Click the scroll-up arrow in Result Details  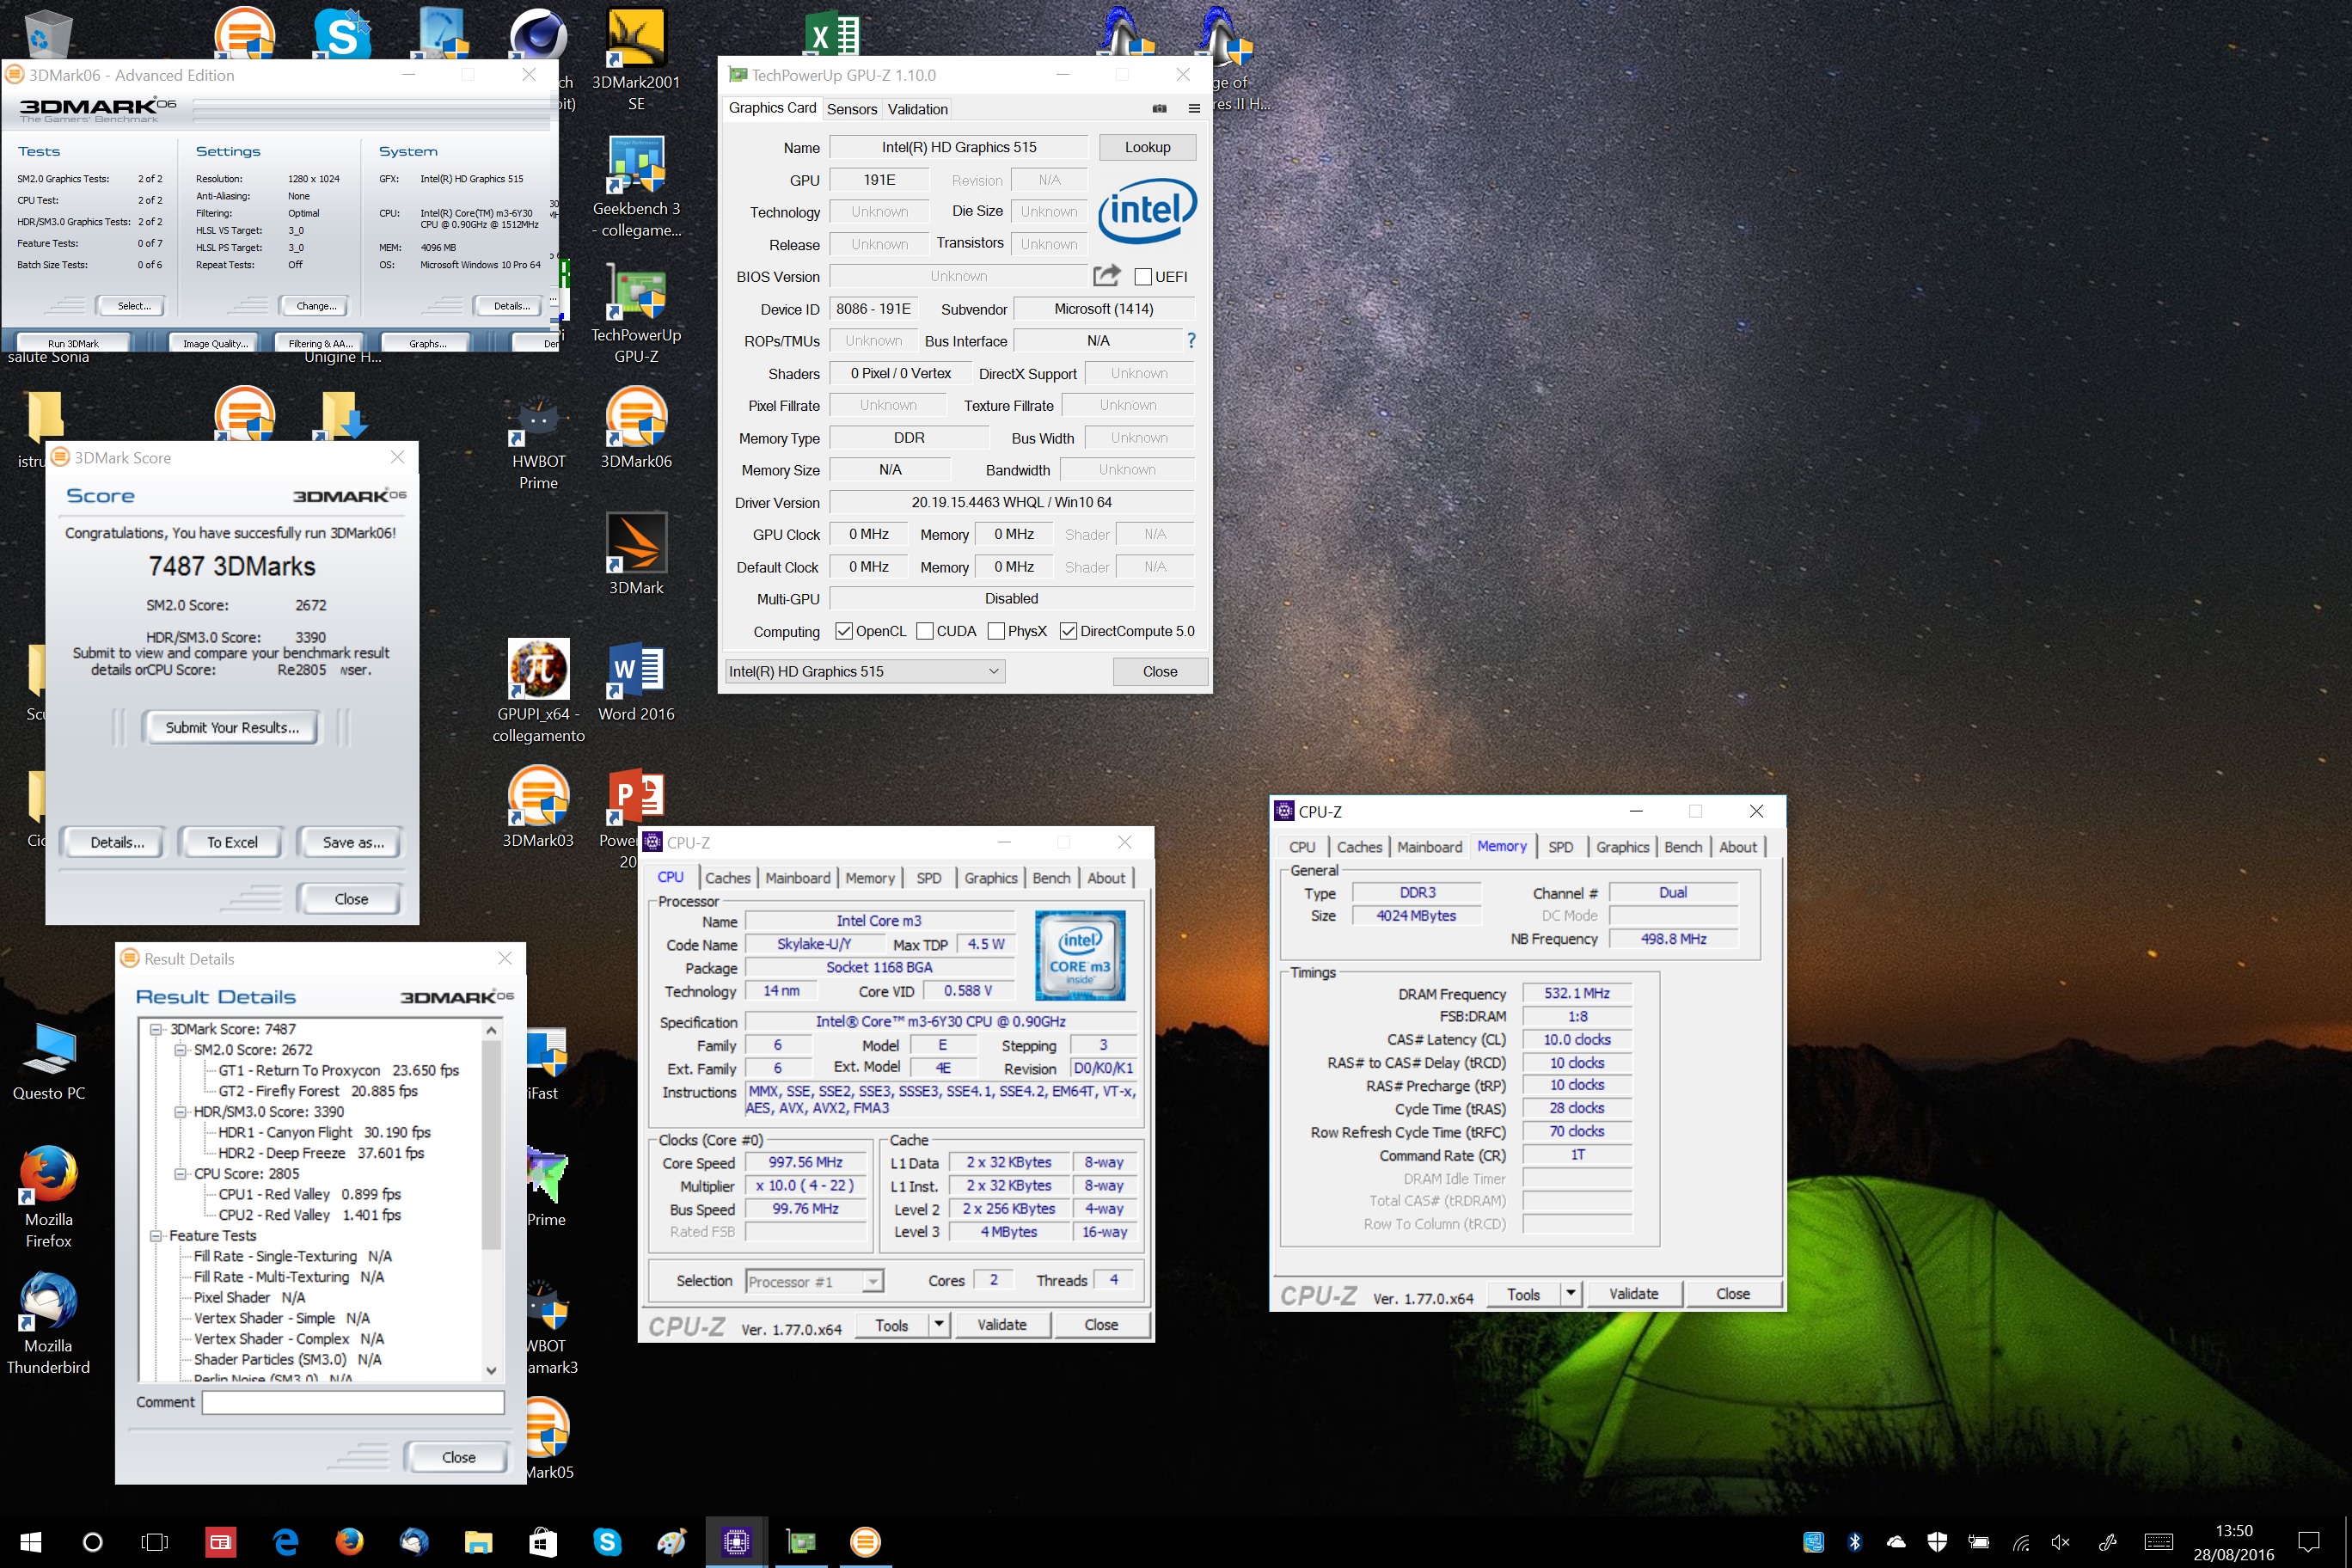(x=491, y=1030)
